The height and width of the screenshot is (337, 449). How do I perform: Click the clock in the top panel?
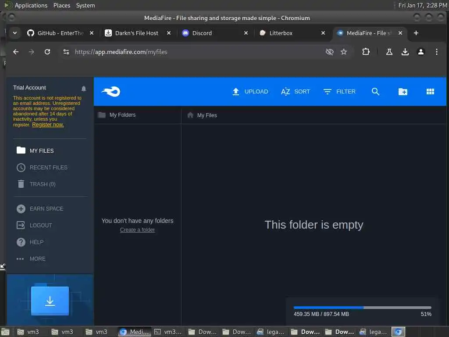click(x=422, y=5)
